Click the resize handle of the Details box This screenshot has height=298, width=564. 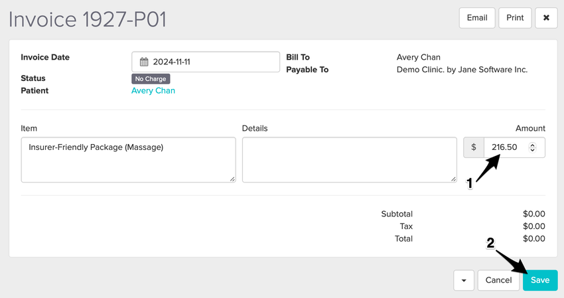pos(453,179)
